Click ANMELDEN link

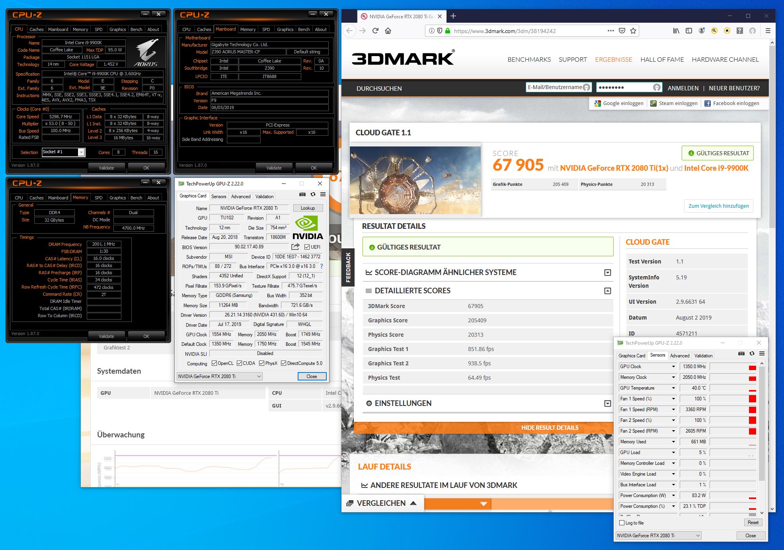coord(683,88)
